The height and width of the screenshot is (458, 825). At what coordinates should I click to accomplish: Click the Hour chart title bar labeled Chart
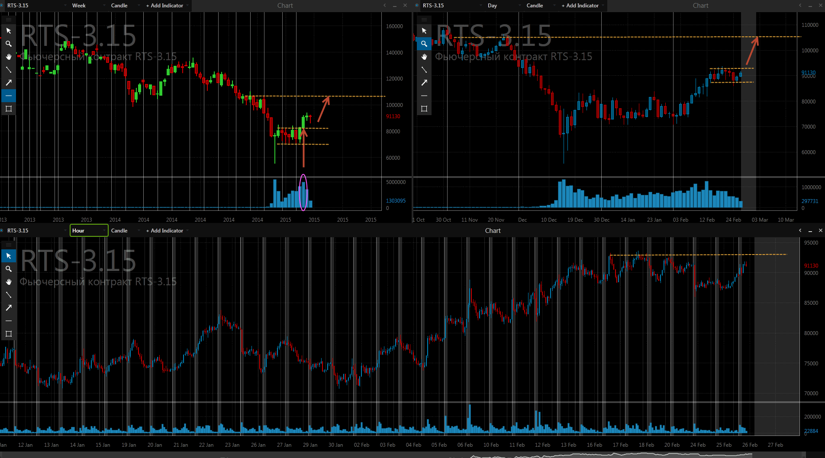pos(493,231)
